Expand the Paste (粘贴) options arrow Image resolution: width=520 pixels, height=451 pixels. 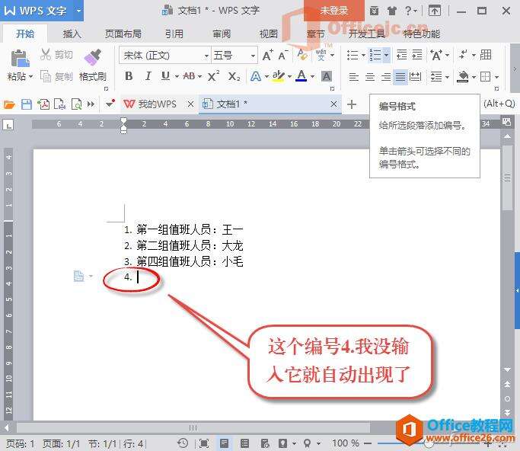click(31, 77)
